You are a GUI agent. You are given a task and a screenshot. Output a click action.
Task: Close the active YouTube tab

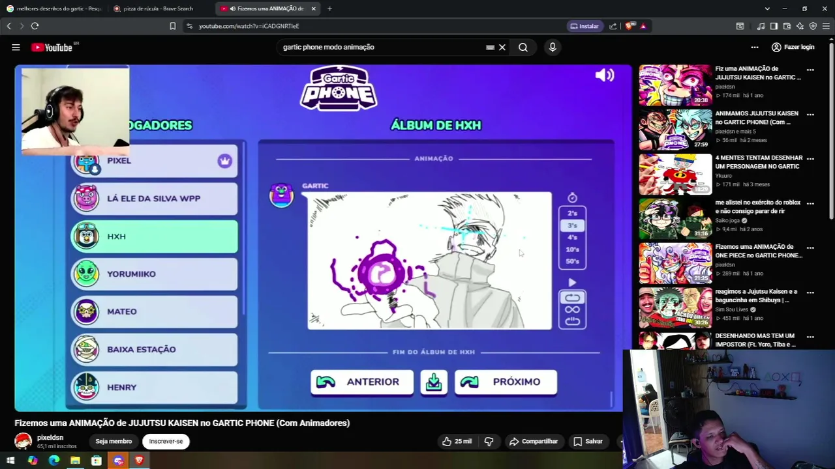pyautogui.click(x=314, y=8)
